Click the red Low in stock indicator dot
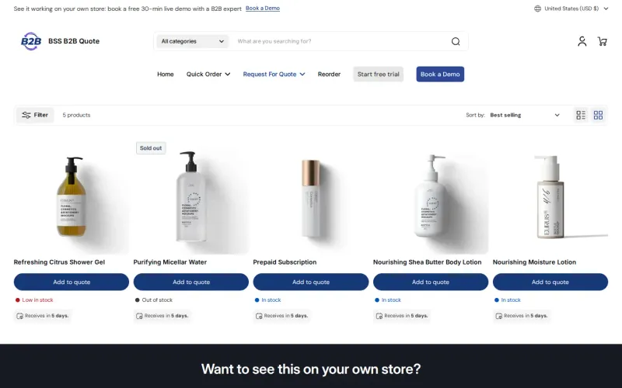The width and height of the screenshot is (622, 388). pyautogui.click(x=17, y=300)
